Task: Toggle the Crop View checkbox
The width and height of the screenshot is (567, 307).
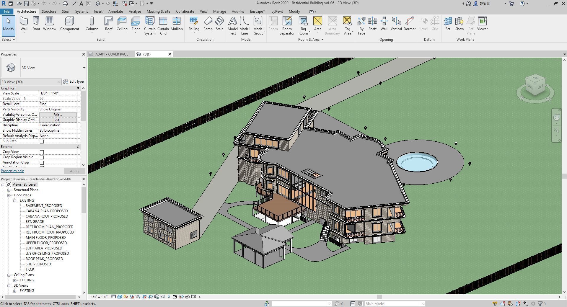Action: coord(42,152)
